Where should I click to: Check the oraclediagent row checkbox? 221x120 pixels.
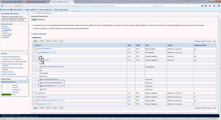(x=34, y=97)
